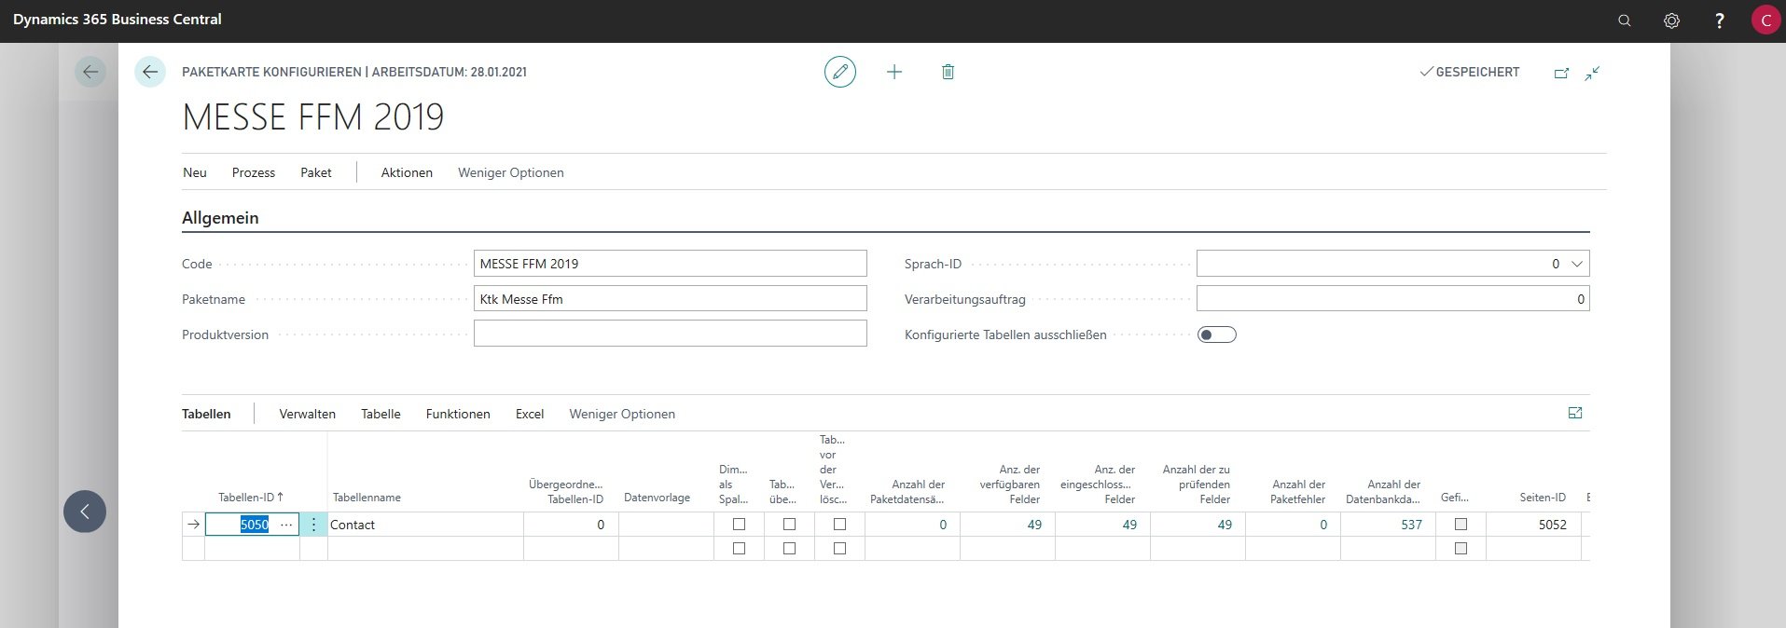Open the Paket menu
Viewport: 1786px width, 628px height.
[316, 172]
